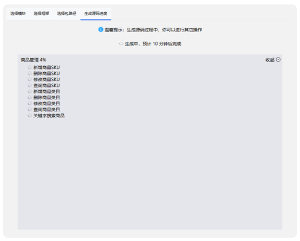
Task: Click the loading spinner beside 删除商品类目
Action: point(29,97)
